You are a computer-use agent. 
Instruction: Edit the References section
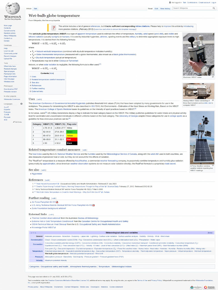pyautogui.click(x=47, y=180)
